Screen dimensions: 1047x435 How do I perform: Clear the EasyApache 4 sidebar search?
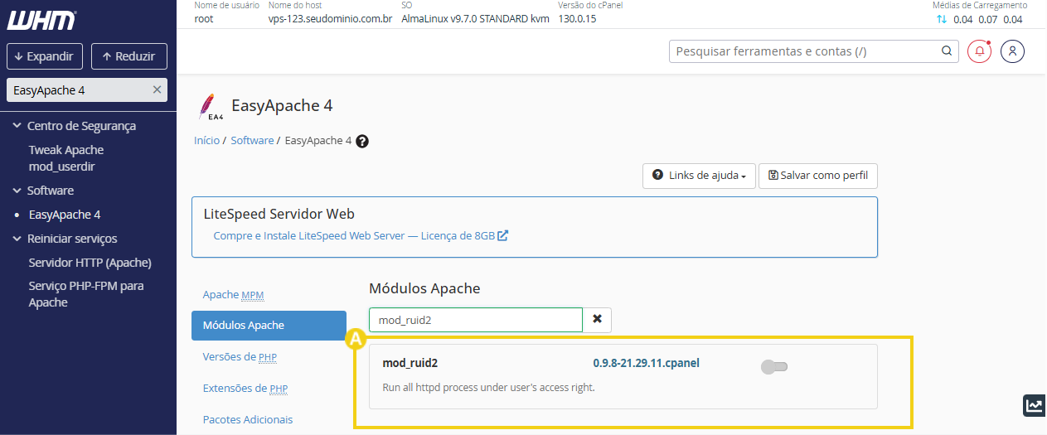pos(157,89)
